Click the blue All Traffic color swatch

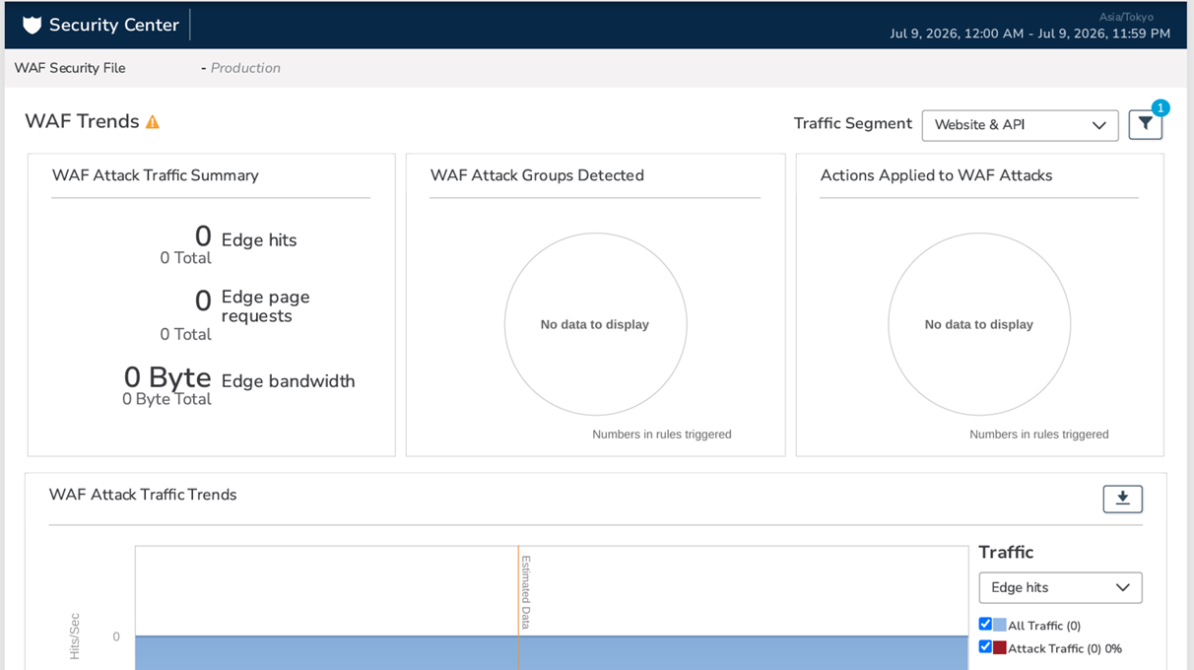click(1000, 625)
